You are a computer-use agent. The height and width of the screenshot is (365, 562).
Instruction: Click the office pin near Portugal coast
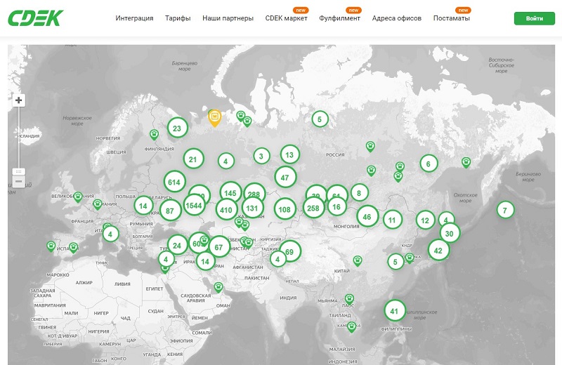pos(51,246)
